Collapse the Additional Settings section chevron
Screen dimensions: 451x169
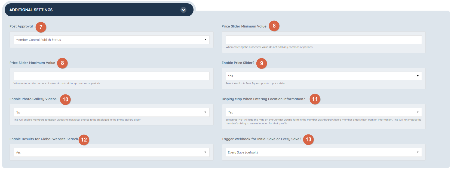183,10
